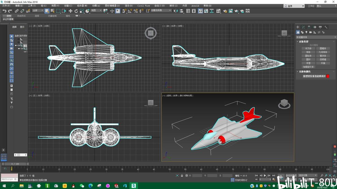This screenshot has width=337, height=189.
Task: Click the 加强型文本 button
Action: tap(308, 67)
